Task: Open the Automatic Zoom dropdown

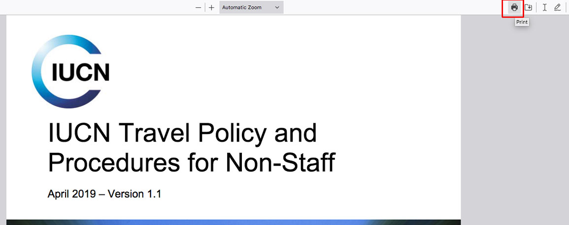Action: click(x=246, y=7)
